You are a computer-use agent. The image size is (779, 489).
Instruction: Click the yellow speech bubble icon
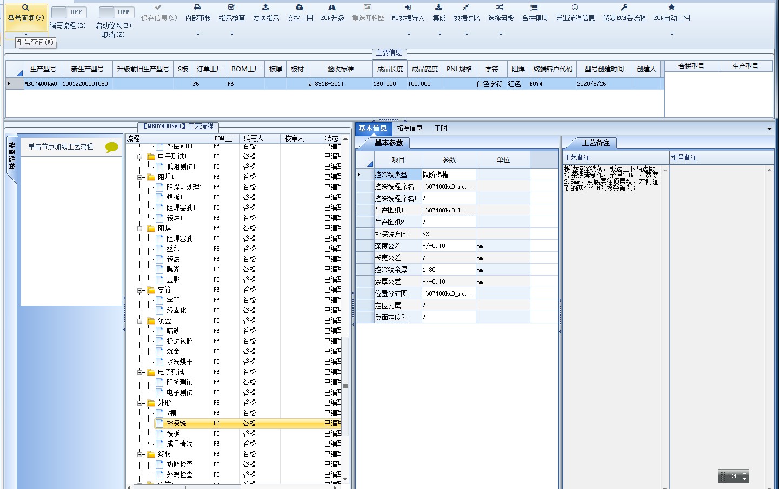(111, 147)
